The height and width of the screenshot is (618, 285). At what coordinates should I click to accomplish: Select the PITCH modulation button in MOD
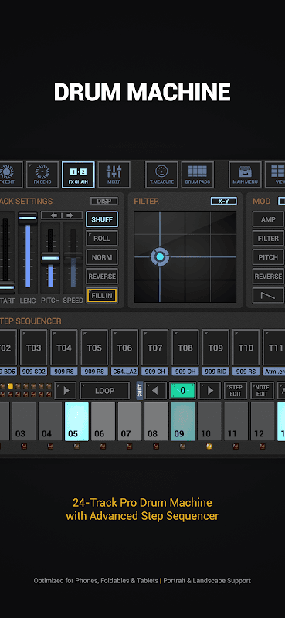(x=268, y=257)
